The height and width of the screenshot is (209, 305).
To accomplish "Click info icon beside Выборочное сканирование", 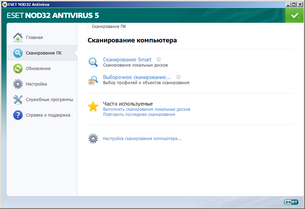I will pyautogui.click(x=178, y=77).
